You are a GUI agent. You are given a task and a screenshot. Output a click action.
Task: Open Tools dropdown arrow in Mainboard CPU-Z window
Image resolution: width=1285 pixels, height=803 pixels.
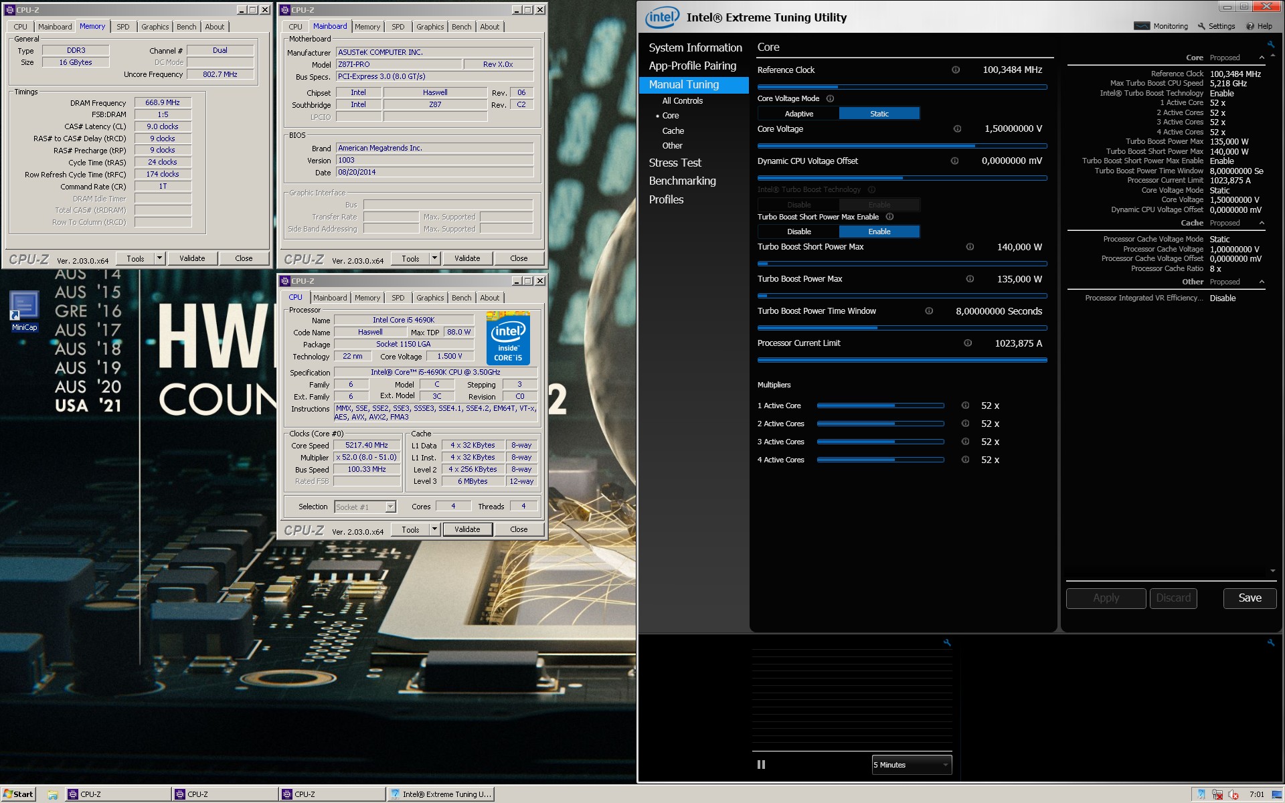[x=434, y=258]
